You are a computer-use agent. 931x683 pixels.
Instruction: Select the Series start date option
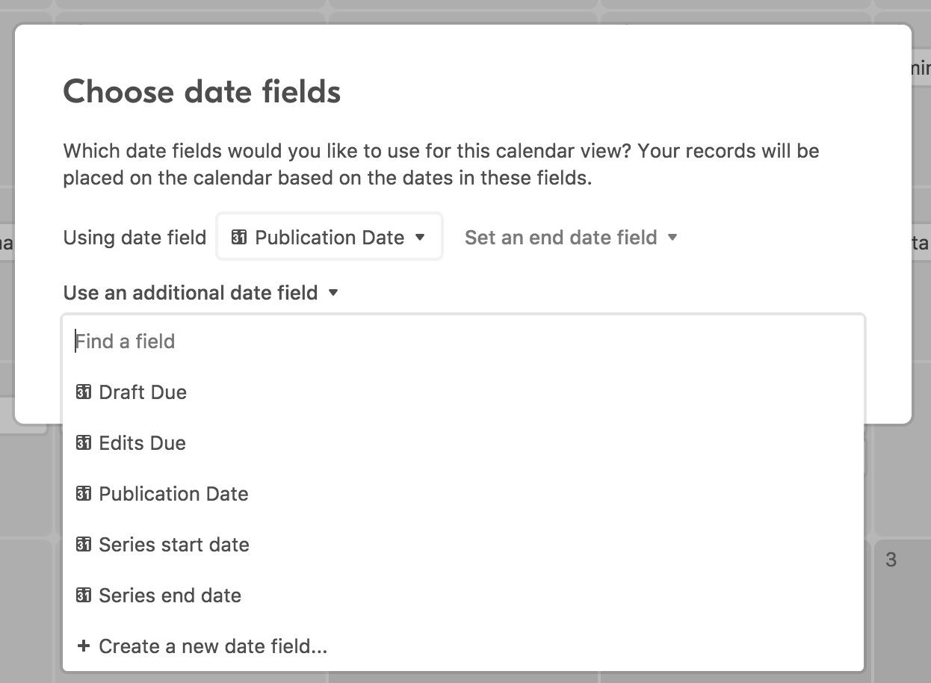pyautogui.click(x=463, y=544)
